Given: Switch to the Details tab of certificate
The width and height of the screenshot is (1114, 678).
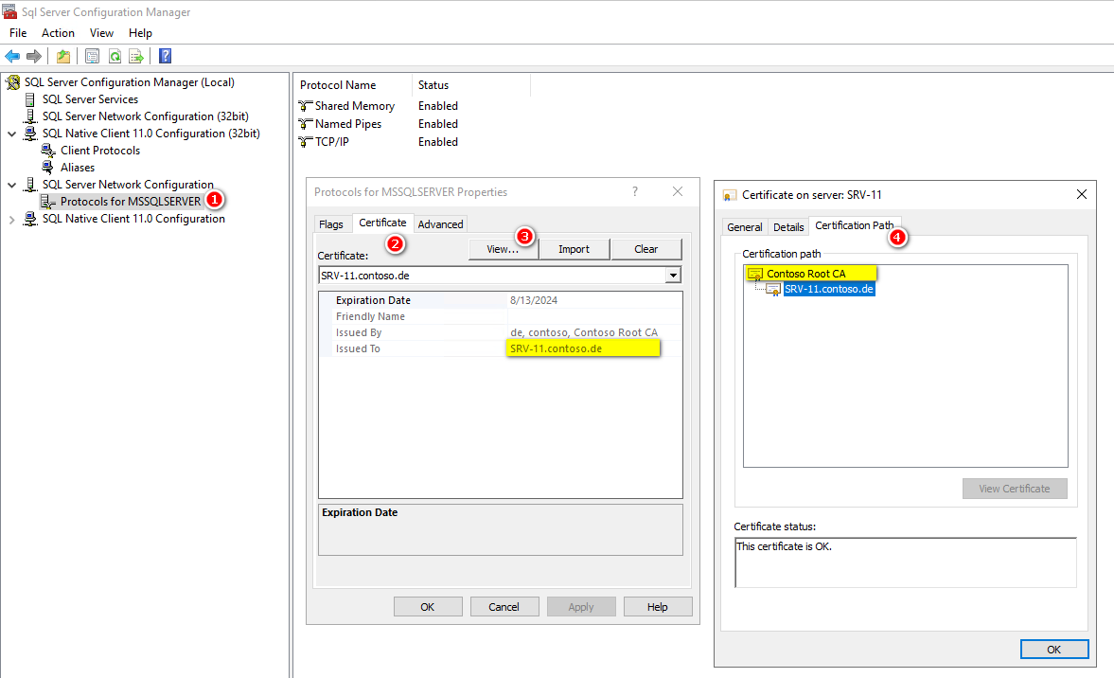Looking at the screenshot, I should pos(788,226).
